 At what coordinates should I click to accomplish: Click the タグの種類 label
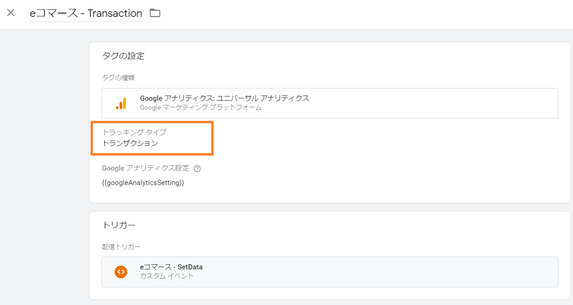(x=118, y=78)
